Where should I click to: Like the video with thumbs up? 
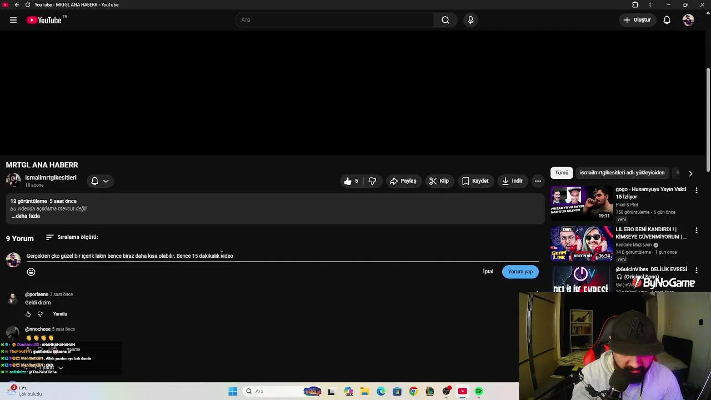point(351,181)
